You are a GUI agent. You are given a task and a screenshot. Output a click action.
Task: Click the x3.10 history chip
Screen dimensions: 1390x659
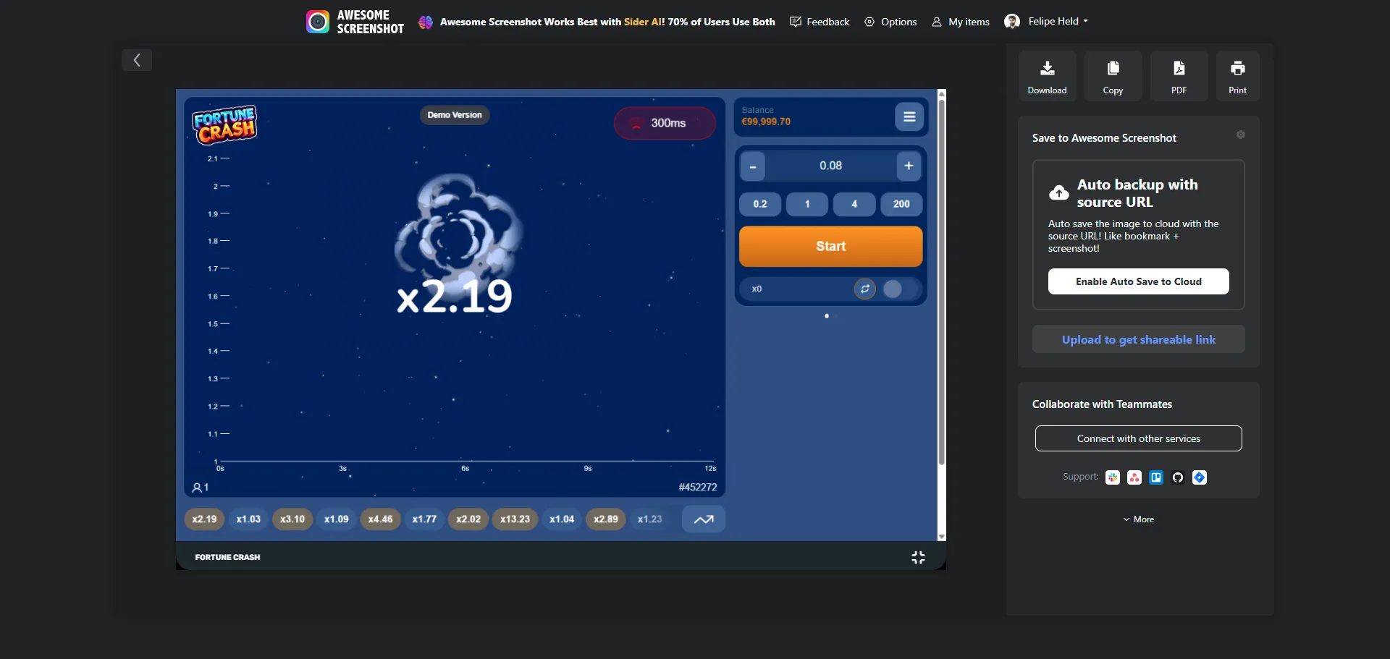(292, 519)
